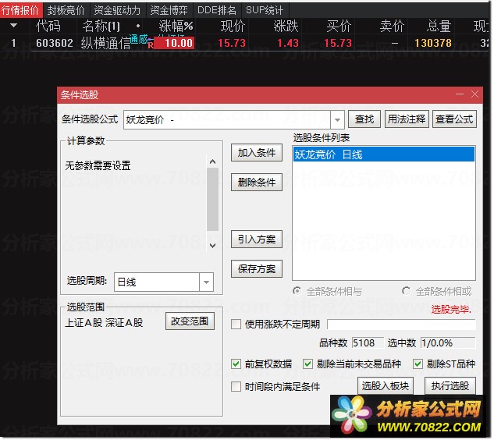Image resolution: width=494 pixels, height=440 pixels.
Task: Select the 全部条件相与 radio button
Action: [x=297, y=291]
